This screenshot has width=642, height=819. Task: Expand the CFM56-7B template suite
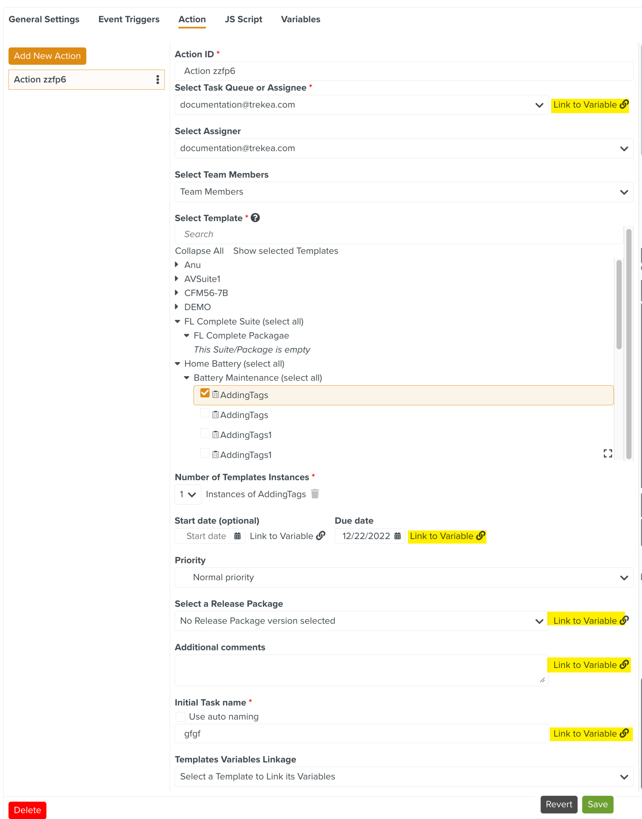coord(177,293)
